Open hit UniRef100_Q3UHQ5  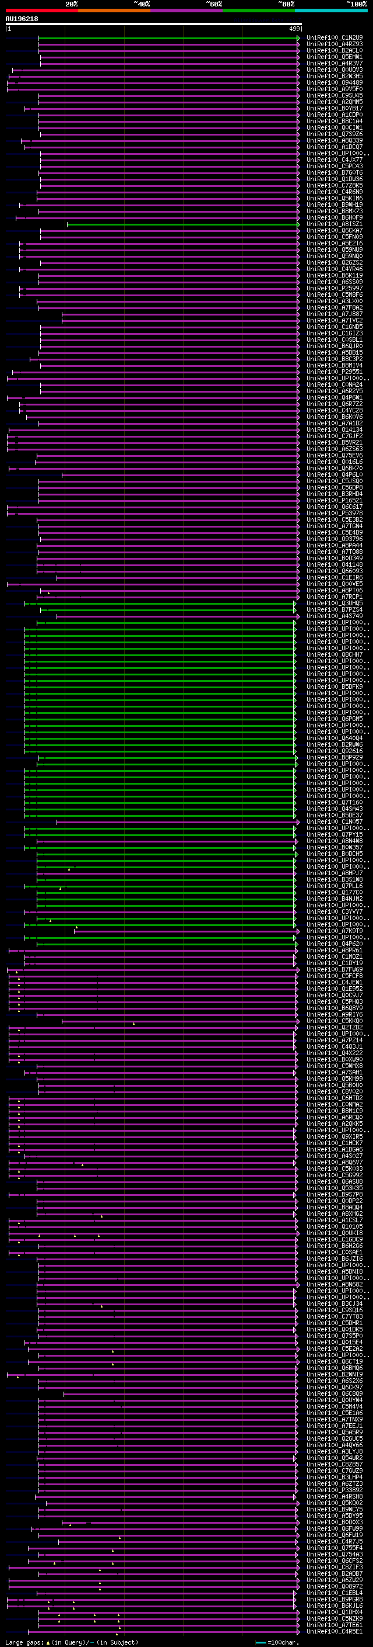click(x=335, y=603)
